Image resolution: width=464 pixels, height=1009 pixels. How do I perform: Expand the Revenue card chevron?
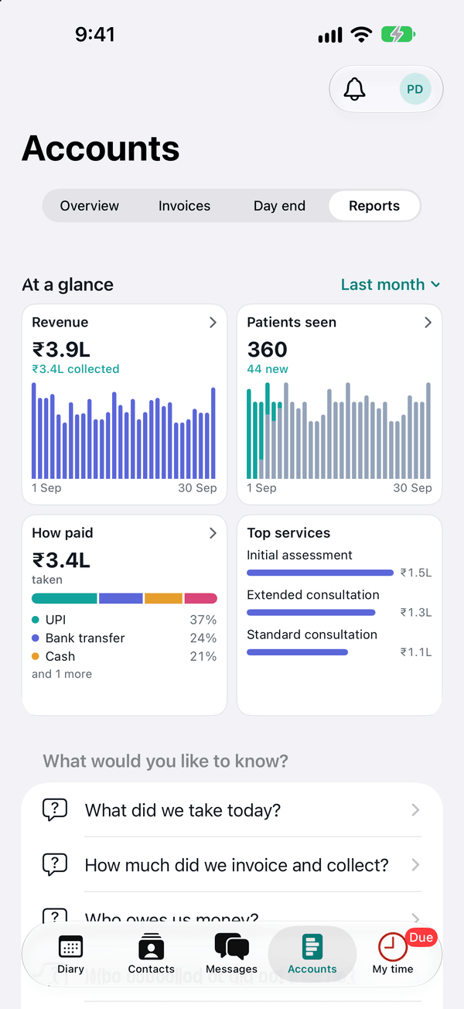213,323
